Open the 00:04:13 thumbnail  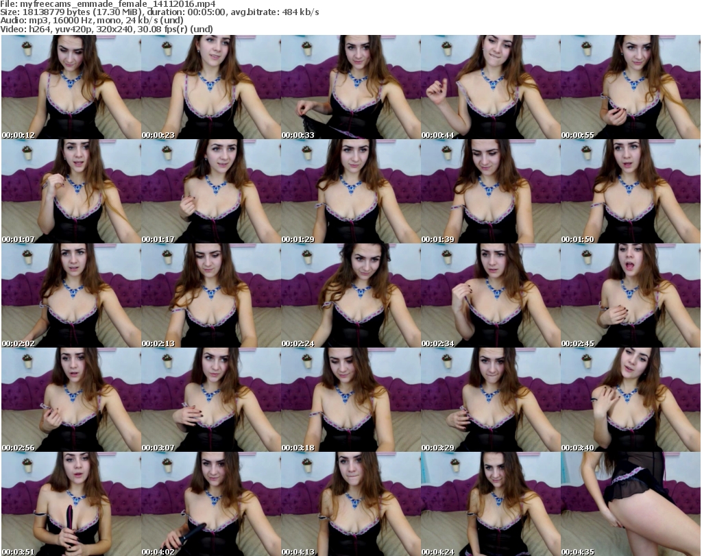[x=350, y=504]
